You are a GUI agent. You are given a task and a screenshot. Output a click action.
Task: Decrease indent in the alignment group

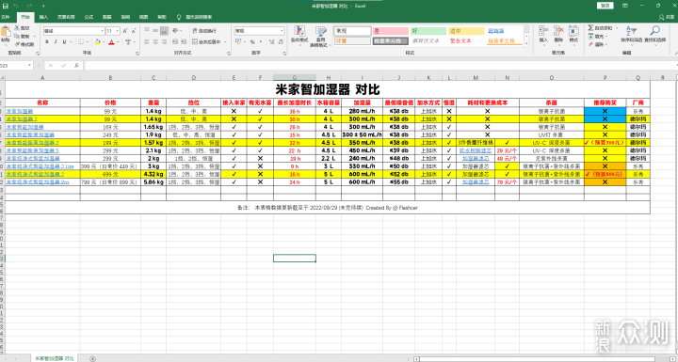[175, 42]
